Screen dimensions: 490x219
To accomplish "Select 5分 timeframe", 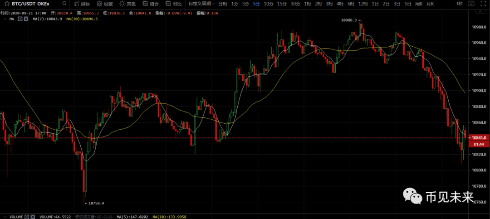I will click(x=256, y=4).
